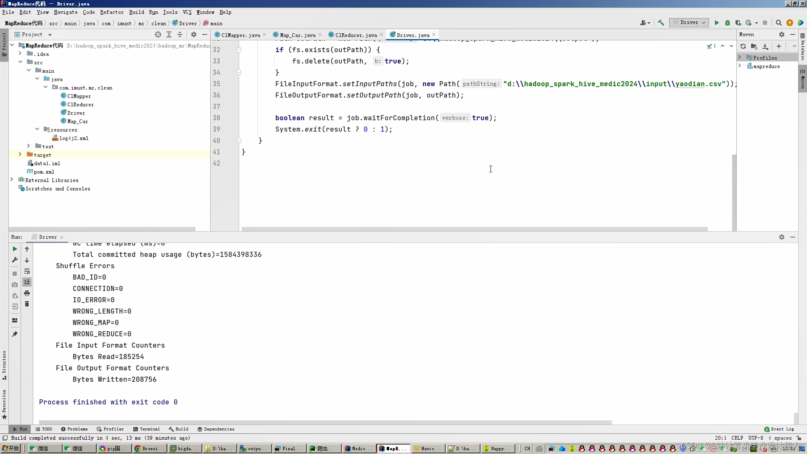807x454 pixels.
Task: Clear console output with trash icon
Action: [27, 304]
